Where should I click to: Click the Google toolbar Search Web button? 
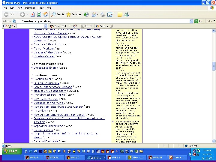pyautogui.click(x=58, y=26)
